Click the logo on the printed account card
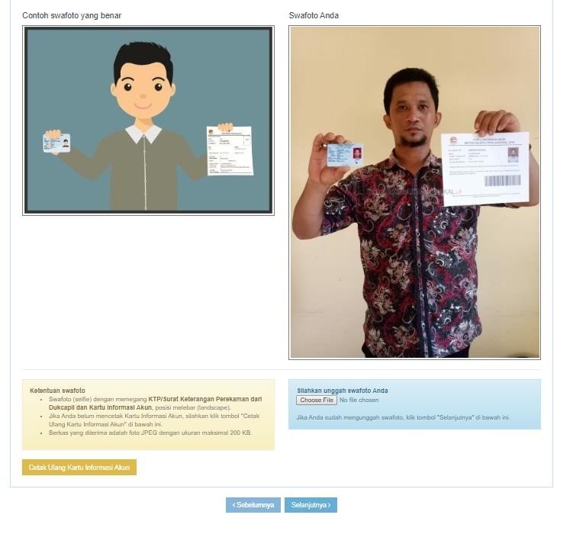The width and height of the screenshot is (573, 547). click(454, 141)
